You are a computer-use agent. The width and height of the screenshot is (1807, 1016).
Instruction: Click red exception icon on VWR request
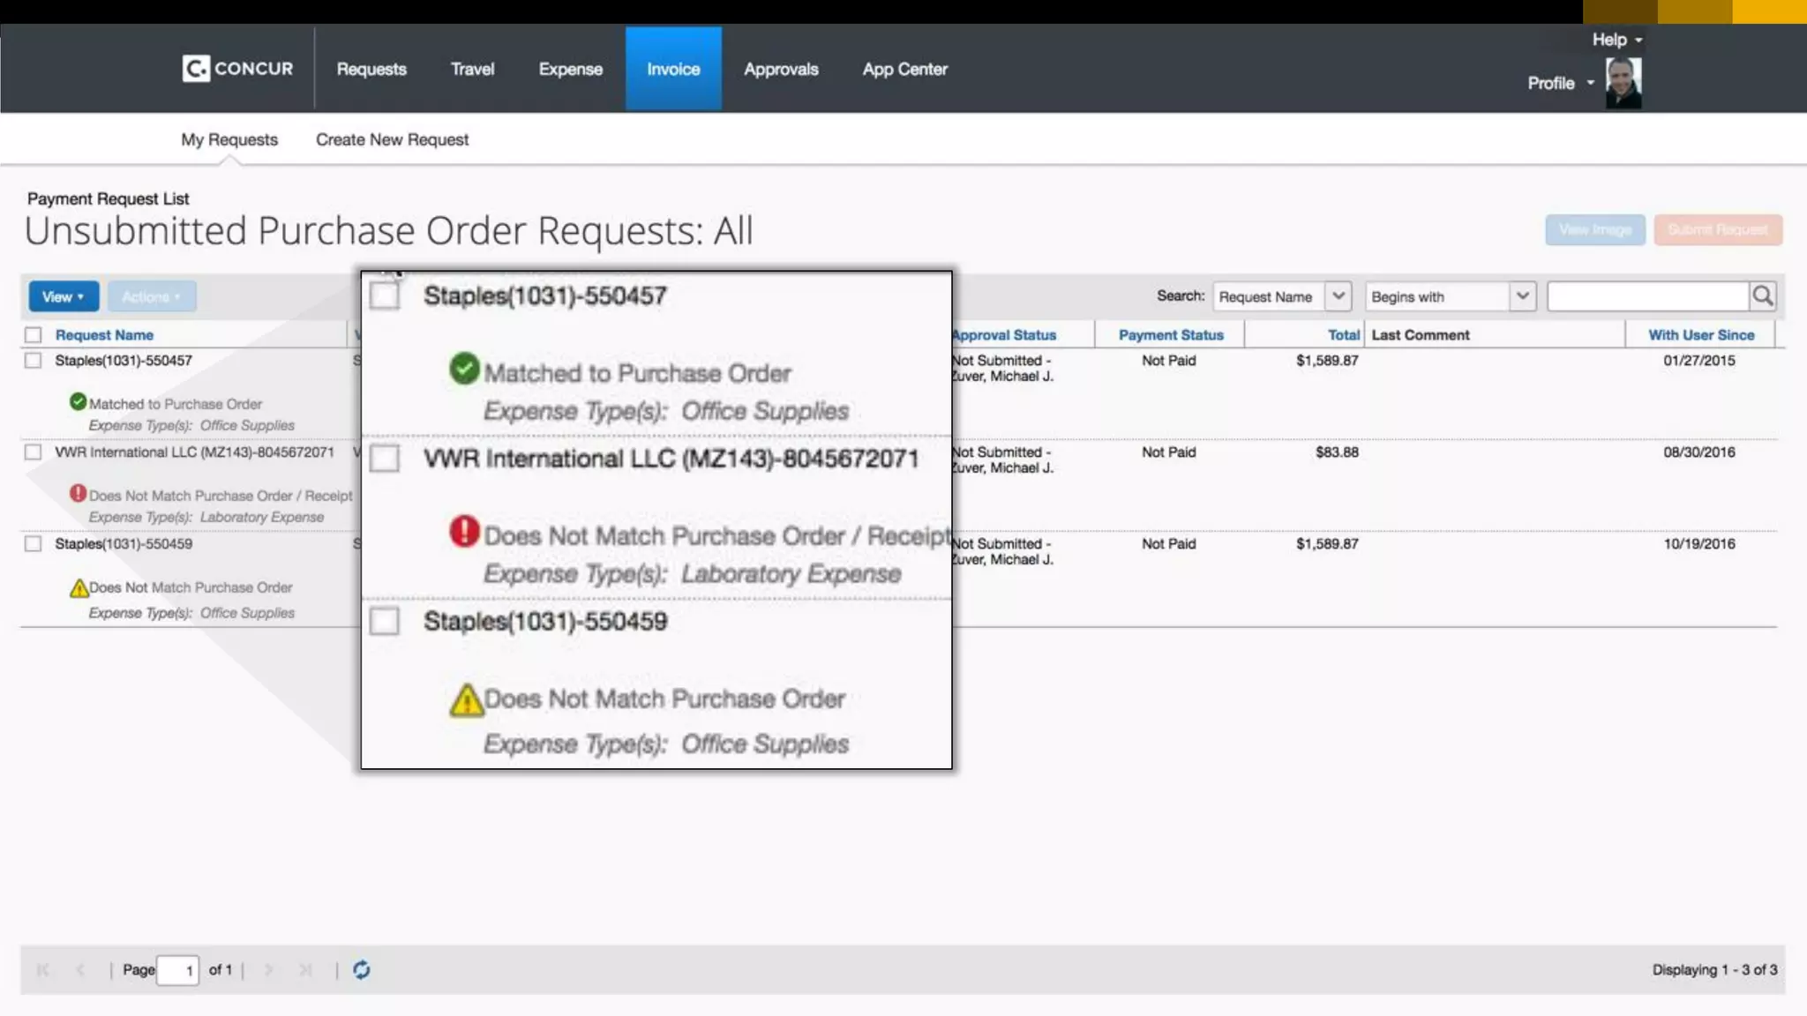(x=78, y=494)
